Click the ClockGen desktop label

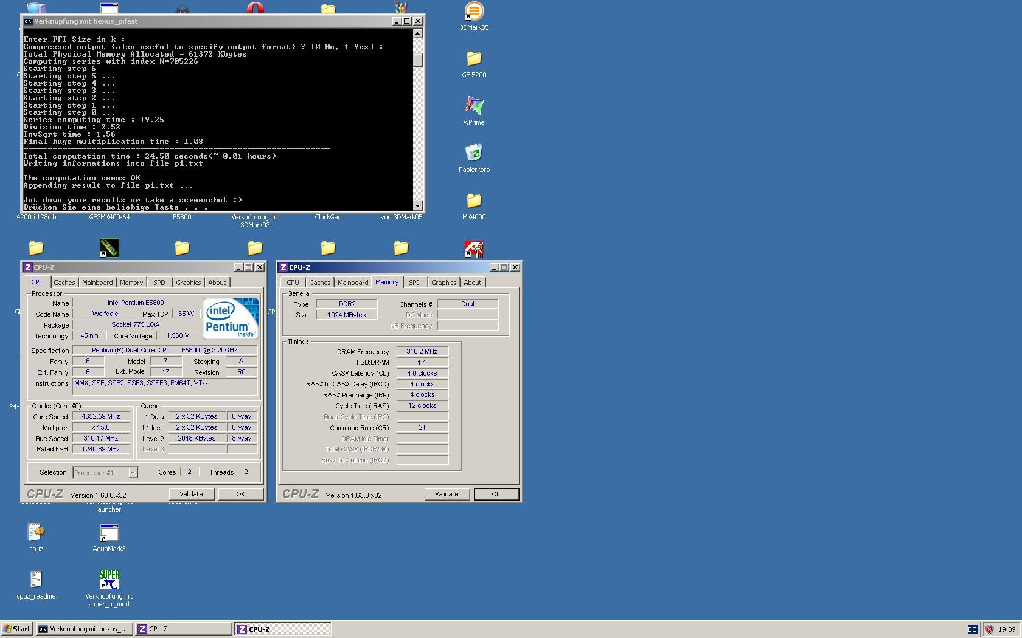pos(328,218)
